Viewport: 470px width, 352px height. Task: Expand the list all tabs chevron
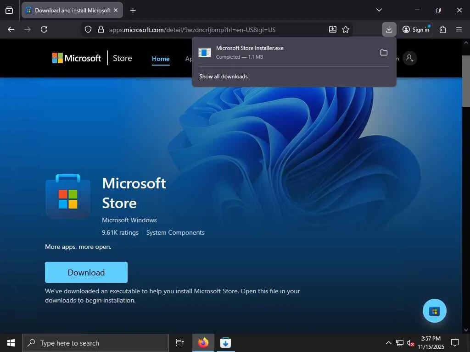click(x=379, y=10)
